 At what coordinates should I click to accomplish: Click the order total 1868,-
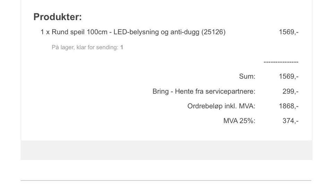289,106
